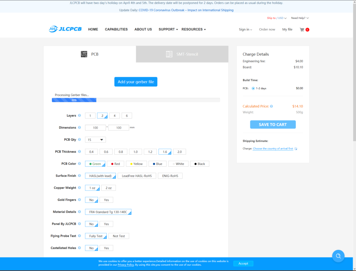
Task: Switch to the PCB tab
Action: pyautogui.click(x=90, y=54)
